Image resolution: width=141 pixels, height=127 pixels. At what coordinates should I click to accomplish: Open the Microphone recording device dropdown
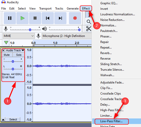click(x=67, y=36)
